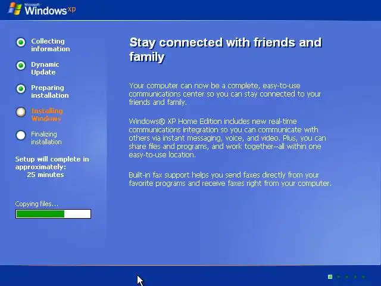Select the Installing Windows step bullet
381x286 pixels.
pyautogui.click(x=21, y=112)
